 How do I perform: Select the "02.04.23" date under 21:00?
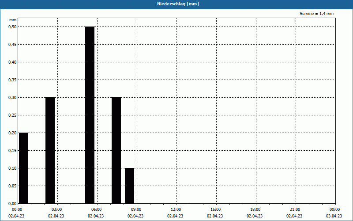[x=294, y=216]
